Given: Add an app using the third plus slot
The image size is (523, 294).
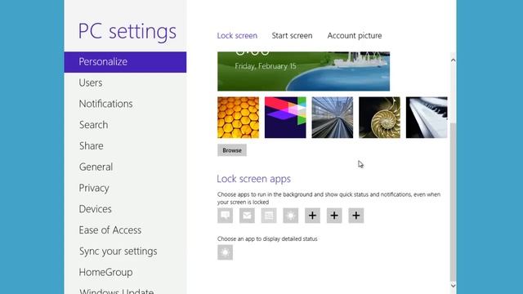Looking at the screenshot, I should (x=356, y=216).
